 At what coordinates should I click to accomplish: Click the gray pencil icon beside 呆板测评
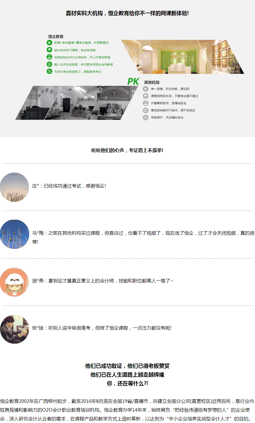pyautogui.click(x=146, y=117)
